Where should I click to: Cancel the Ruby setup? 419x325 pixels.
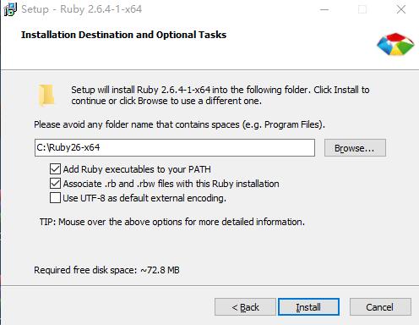point(380,307)
